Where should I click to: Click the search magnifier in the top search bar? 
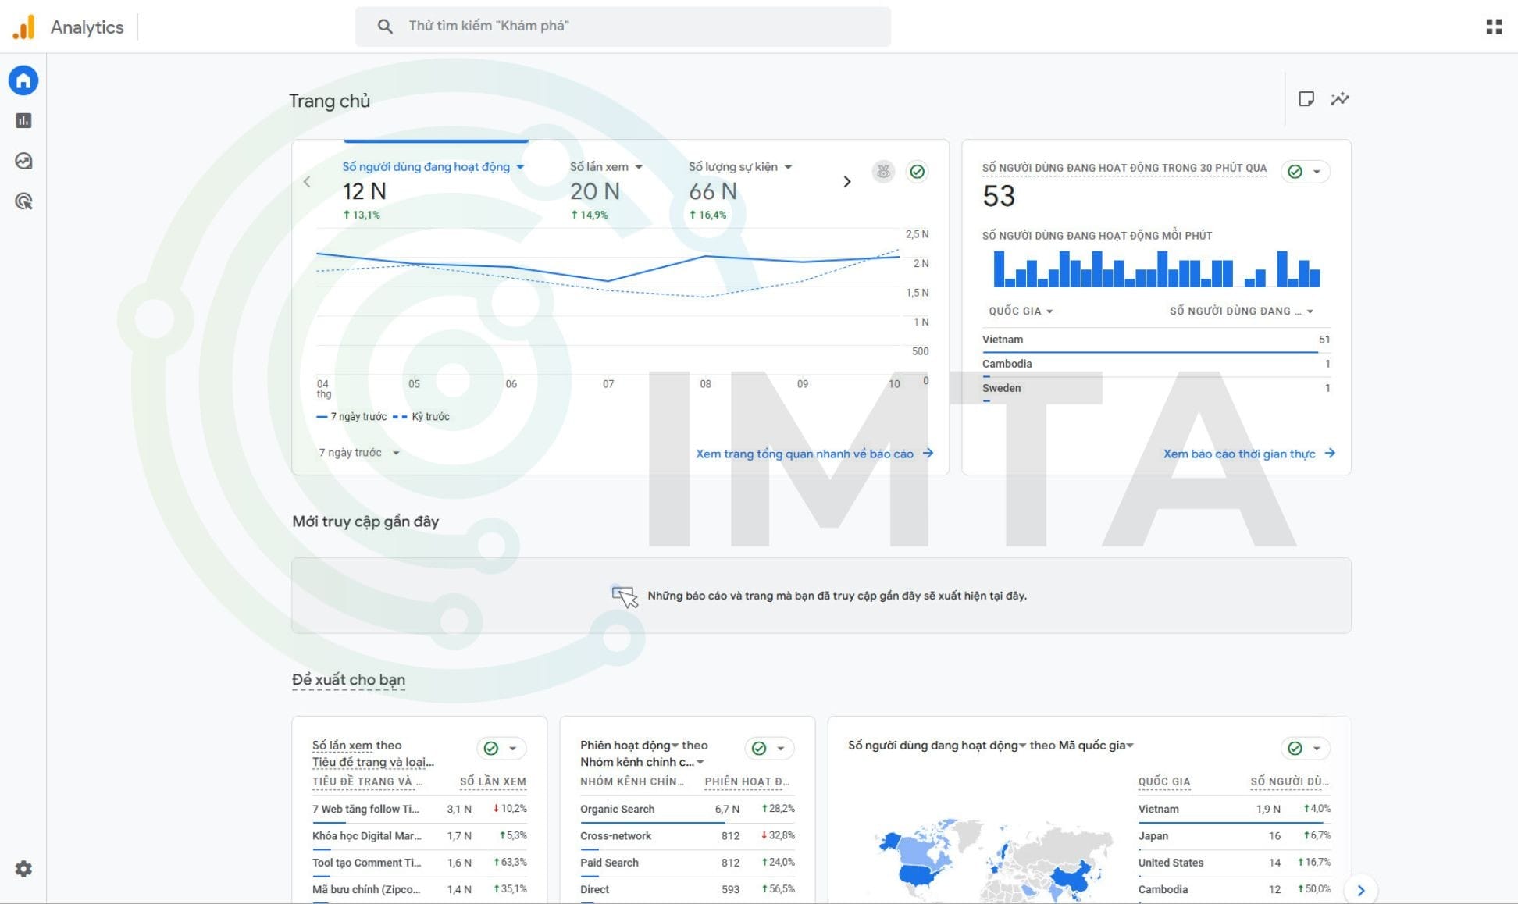385,26
